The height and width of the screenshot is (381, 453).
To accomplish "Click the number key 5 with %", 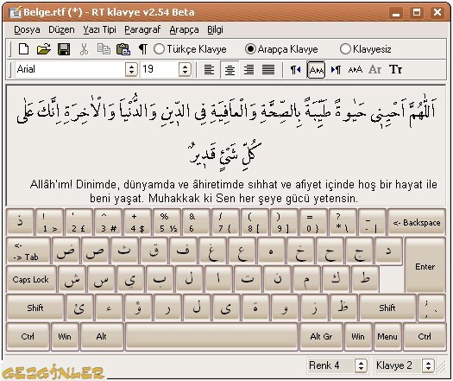I will click(167, 223).
